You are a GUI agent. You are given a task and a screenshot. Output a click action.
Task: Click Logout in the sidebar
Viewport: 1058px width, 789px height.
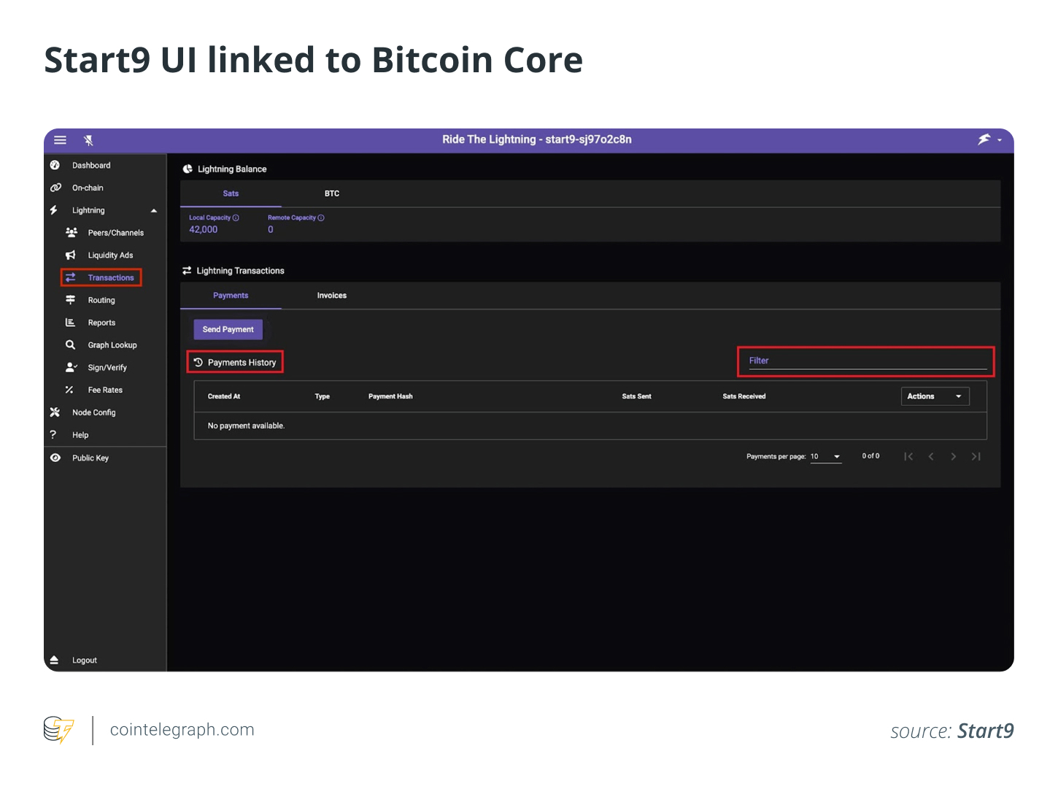coord(85,661)
